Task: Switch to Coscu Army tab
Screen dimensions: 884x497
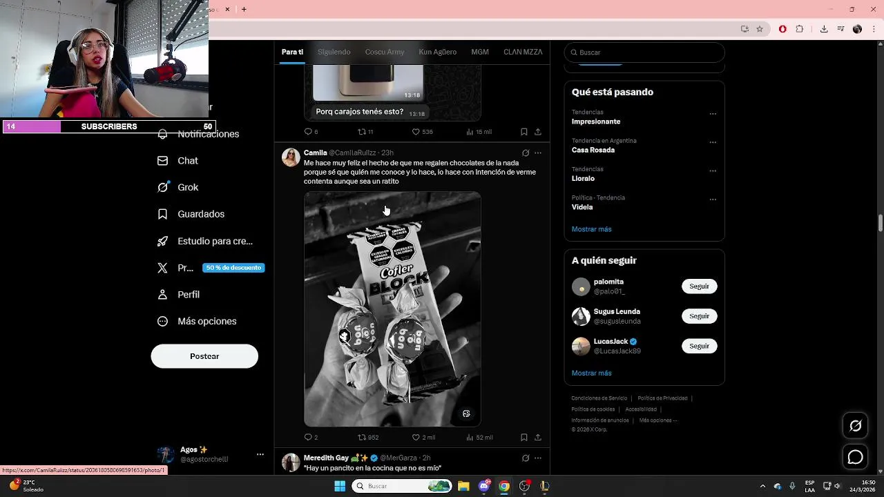Action: [x=385, y=52]
